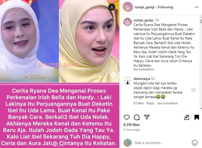The image size is (202, 148).
Task: Click the download icon on the image
Action: pyautogui.click(x=112, y=7)
